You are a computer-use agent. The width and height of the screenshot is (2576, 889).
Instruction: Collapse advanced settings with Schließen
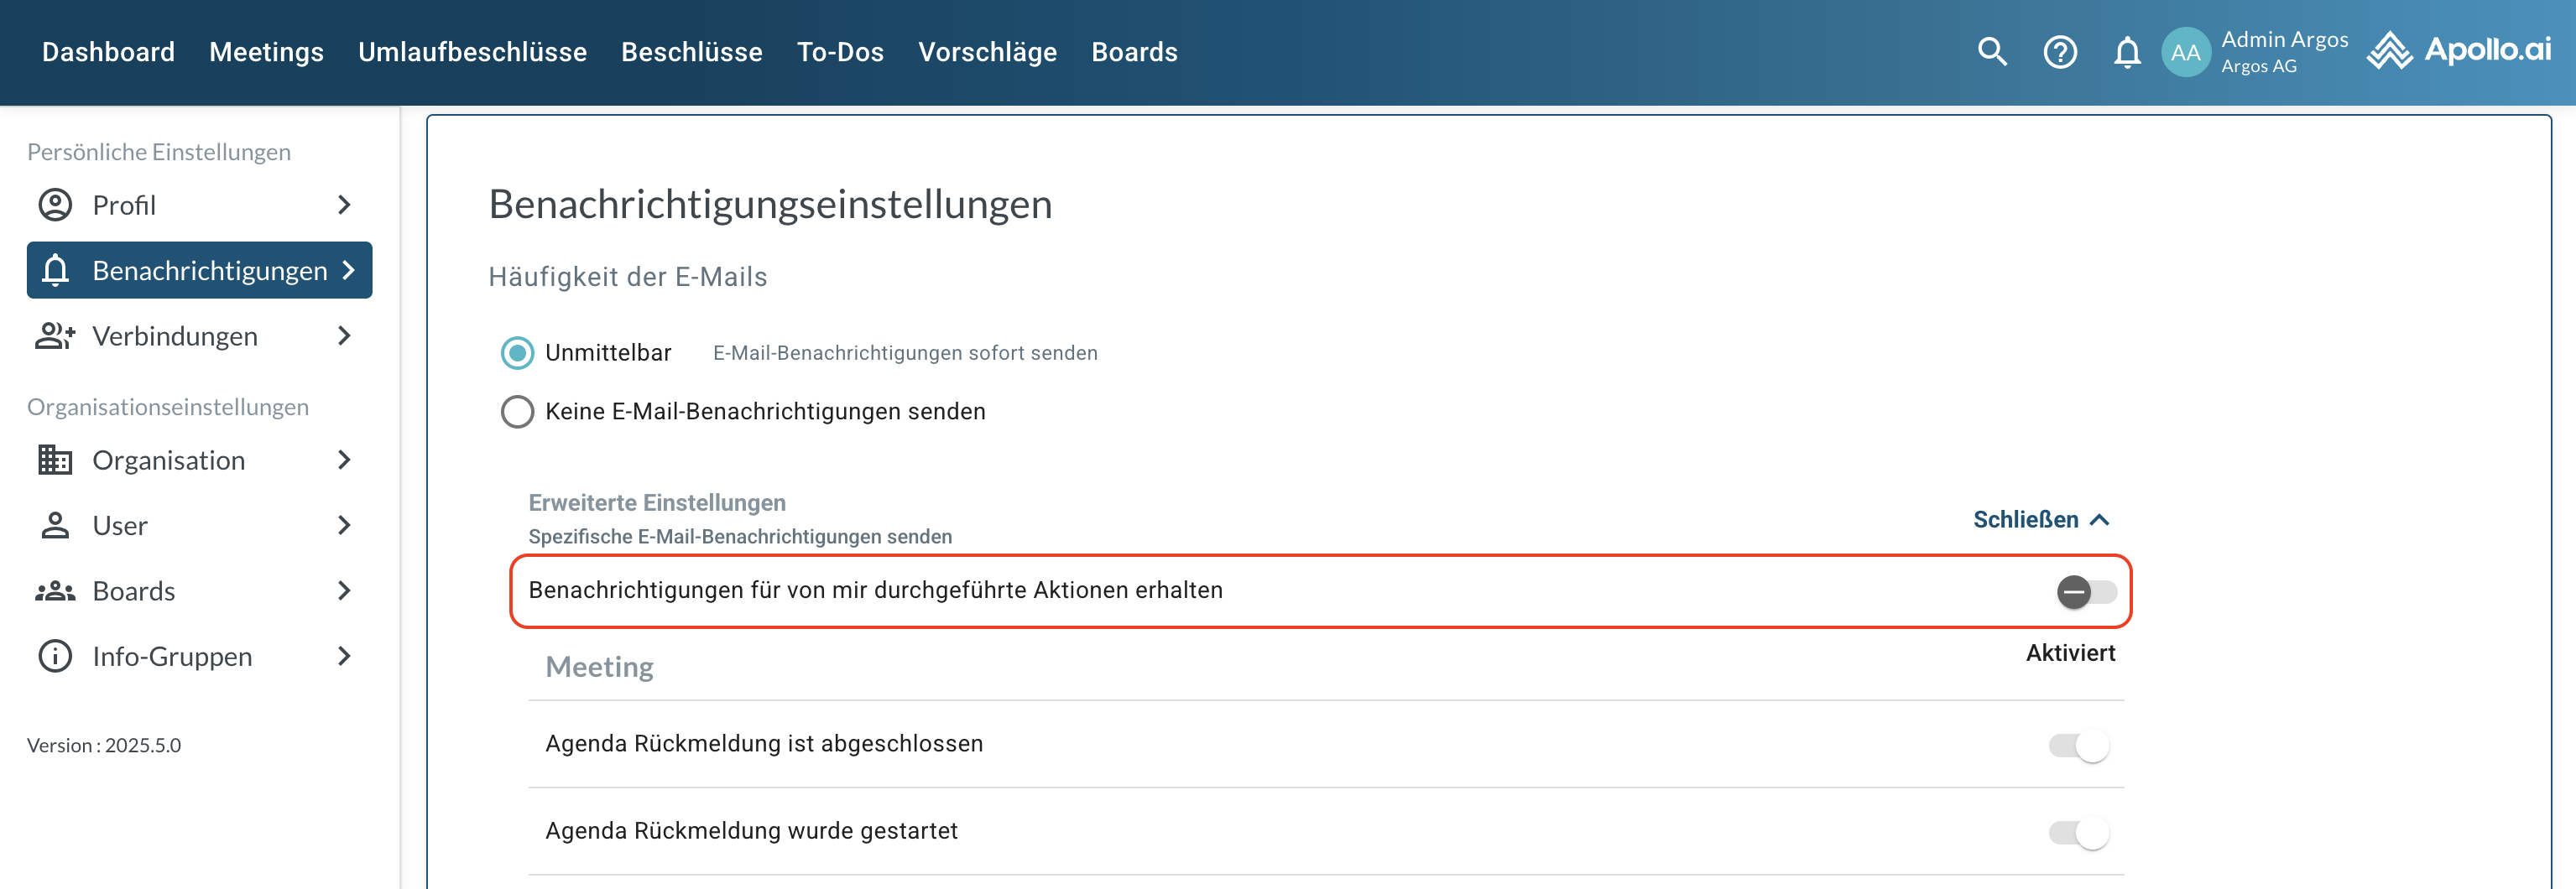(2040, 520)
